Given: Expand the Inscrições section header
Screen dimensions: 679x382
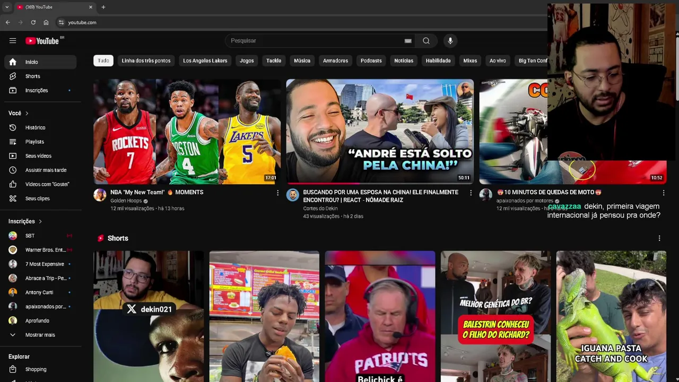Looking at the screenshot, I should [25, 221].
